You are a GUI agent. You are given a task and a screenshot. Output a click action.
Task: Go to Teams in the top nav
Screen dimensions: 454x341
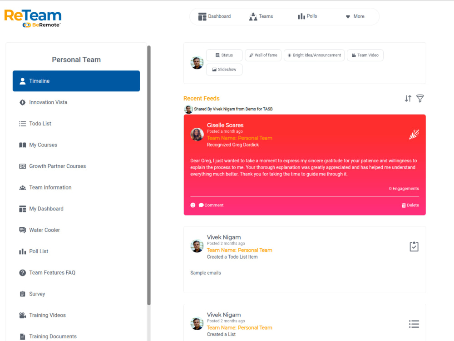pyautogui.click(x=261, y=16)
